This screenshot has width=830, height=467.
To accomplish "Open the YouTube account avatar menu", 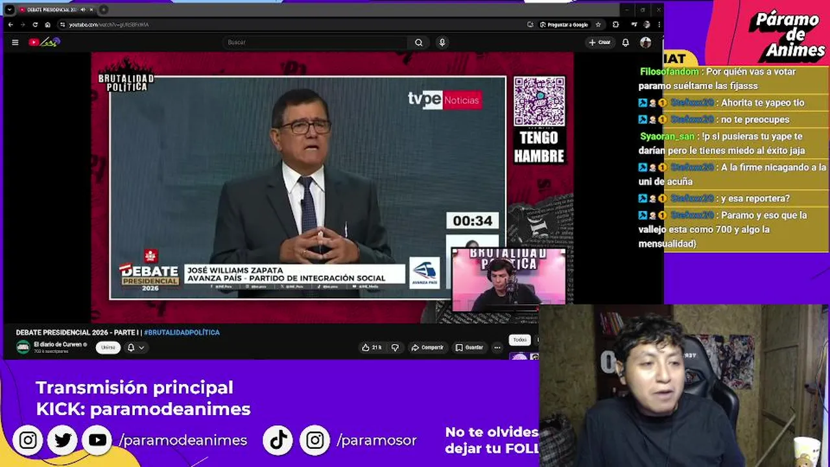I will (645, 42).
